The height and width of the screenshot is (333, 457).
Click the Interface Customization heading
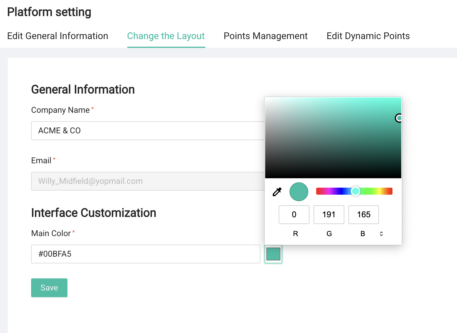point(94,213)
